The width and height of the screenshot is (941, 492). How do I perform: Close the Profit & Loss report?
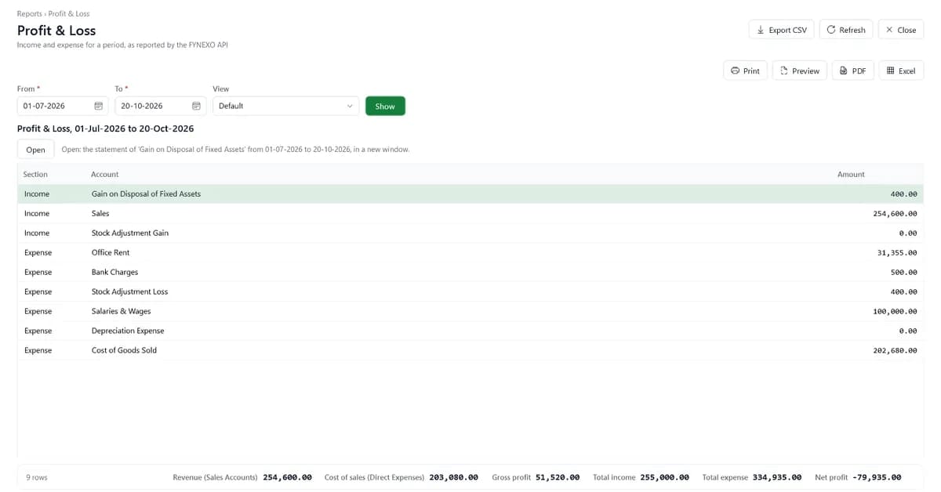[x=900, y=30]
